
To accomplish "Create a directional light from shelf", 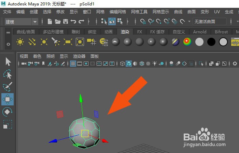I will 32,42.
